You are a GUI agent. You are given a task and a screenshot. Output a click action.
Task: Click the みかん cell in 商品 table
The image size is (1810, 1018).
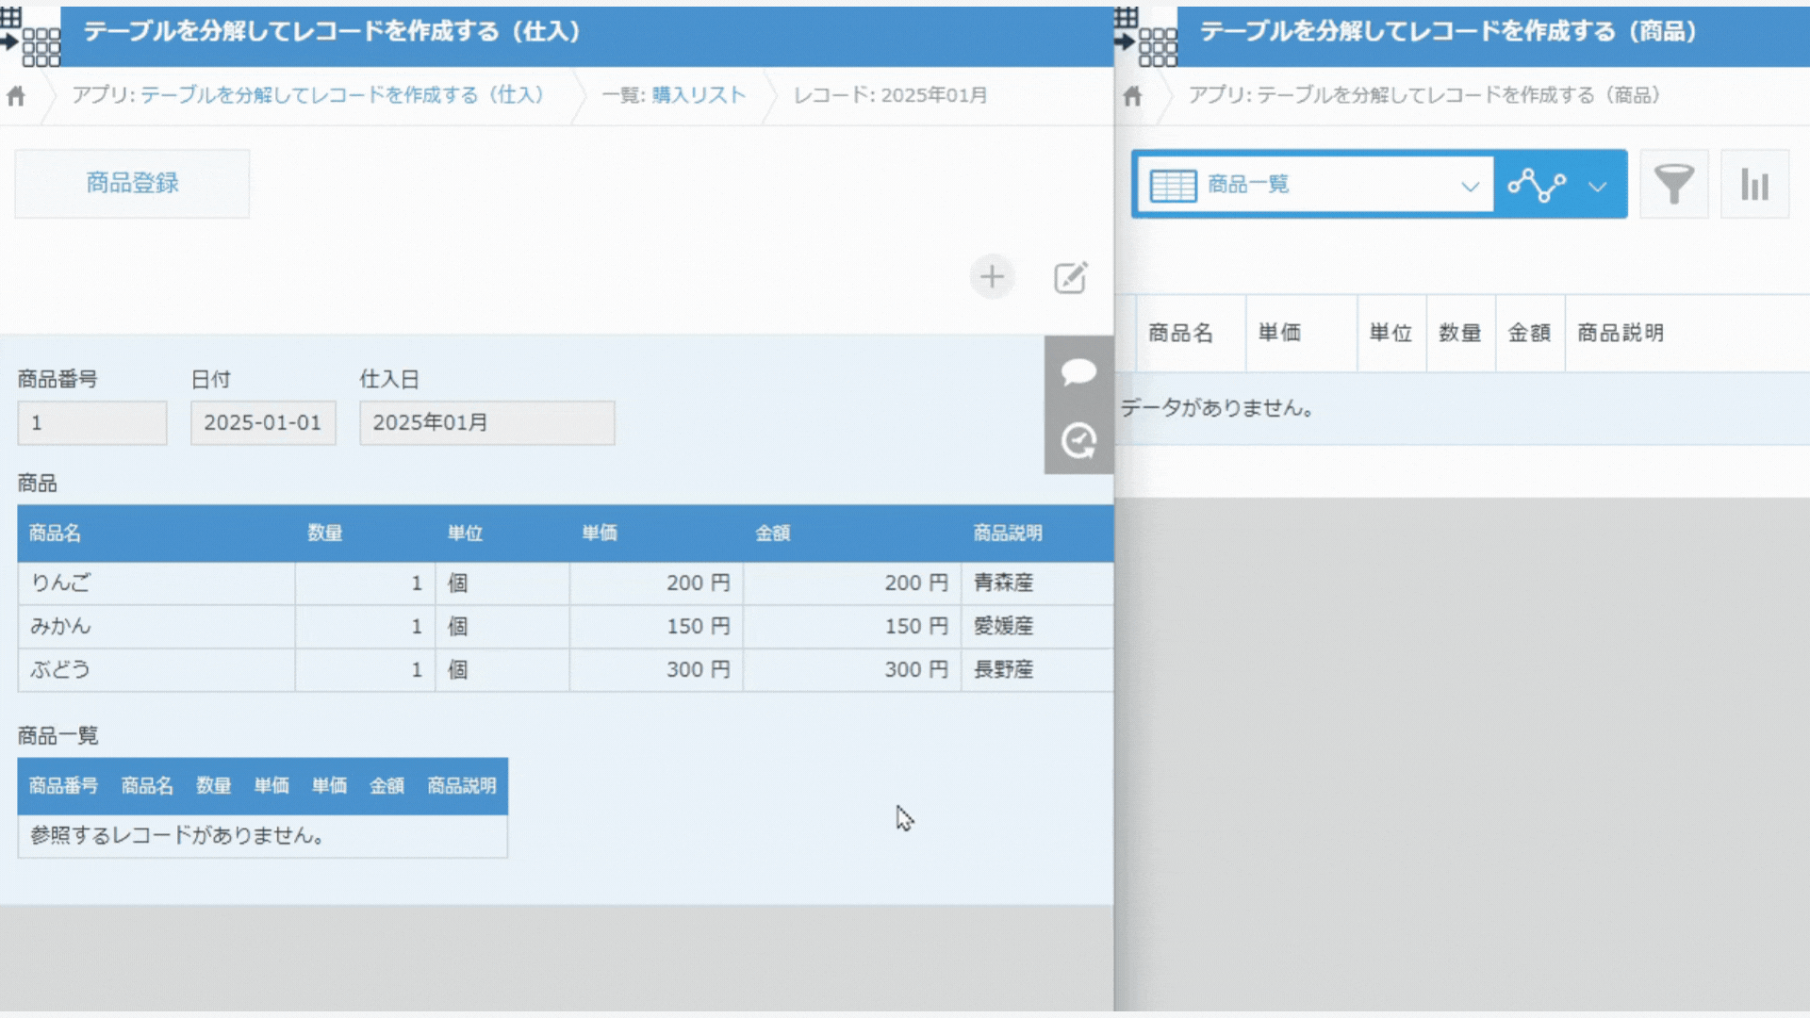coord(156,627)
